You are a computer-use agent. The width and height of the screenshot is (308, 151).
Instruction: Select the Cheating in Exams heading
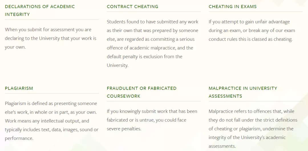pyautogui.click(x=232, y=7)
